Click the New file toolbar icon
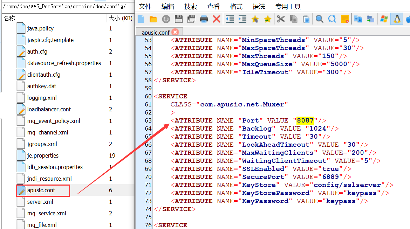This screenshot has width=410, height=229. (141, 19)
